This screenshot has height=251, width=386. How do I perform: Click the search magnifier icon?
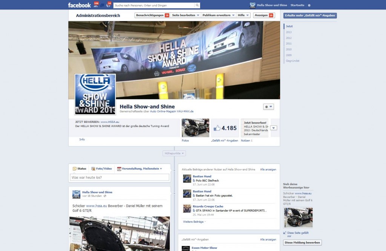(x=197, y=5)
